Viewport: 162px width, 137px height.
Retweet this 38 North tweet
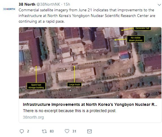tap(44, 131)
